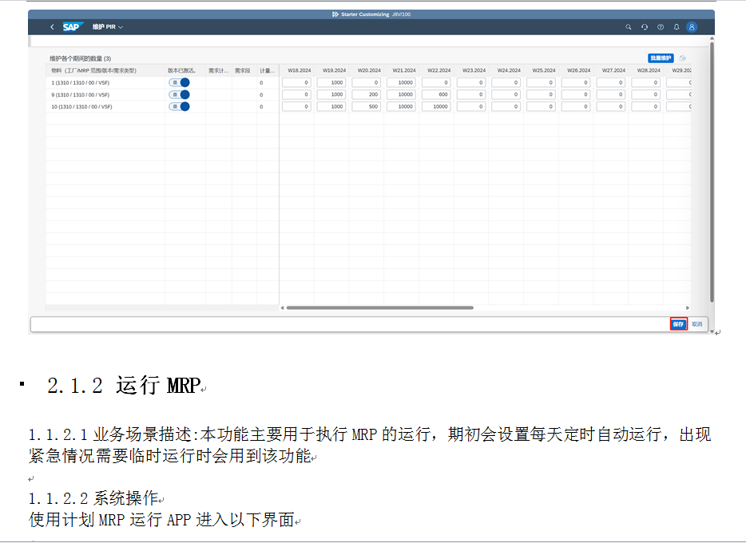The width and height of the screenshot is (746, 543).
Task: Toggle version active switch for material 1
Action: (179, 82)
